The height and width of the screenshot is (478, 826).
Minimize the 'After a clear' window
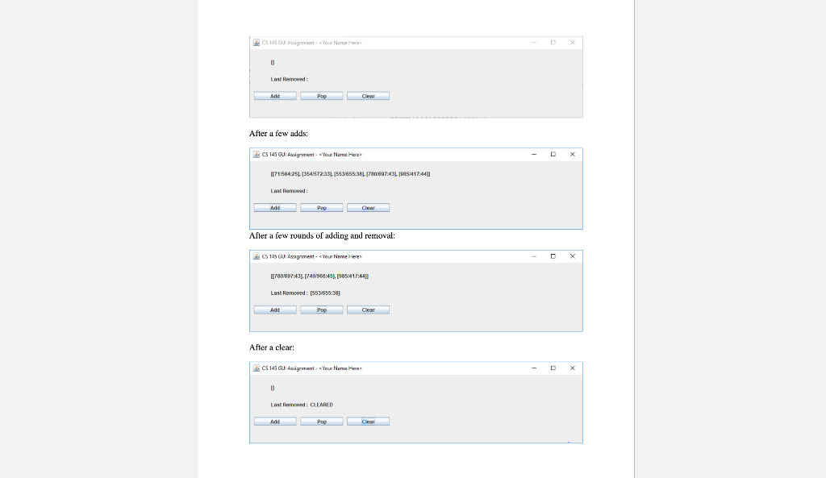534,368
